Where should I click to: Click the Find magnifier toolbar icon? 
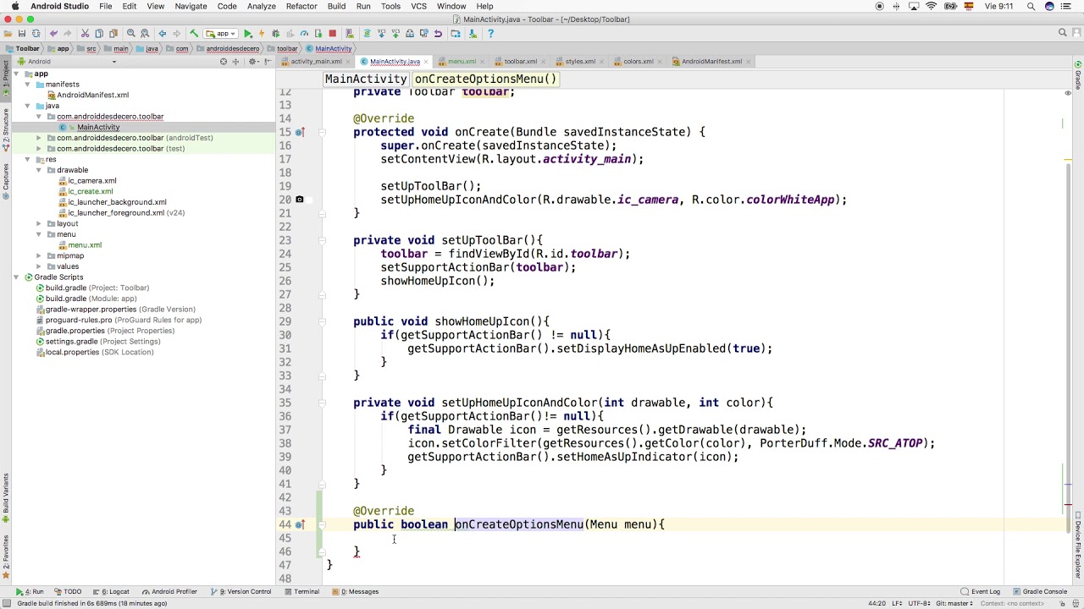click(x=131, y=34)
